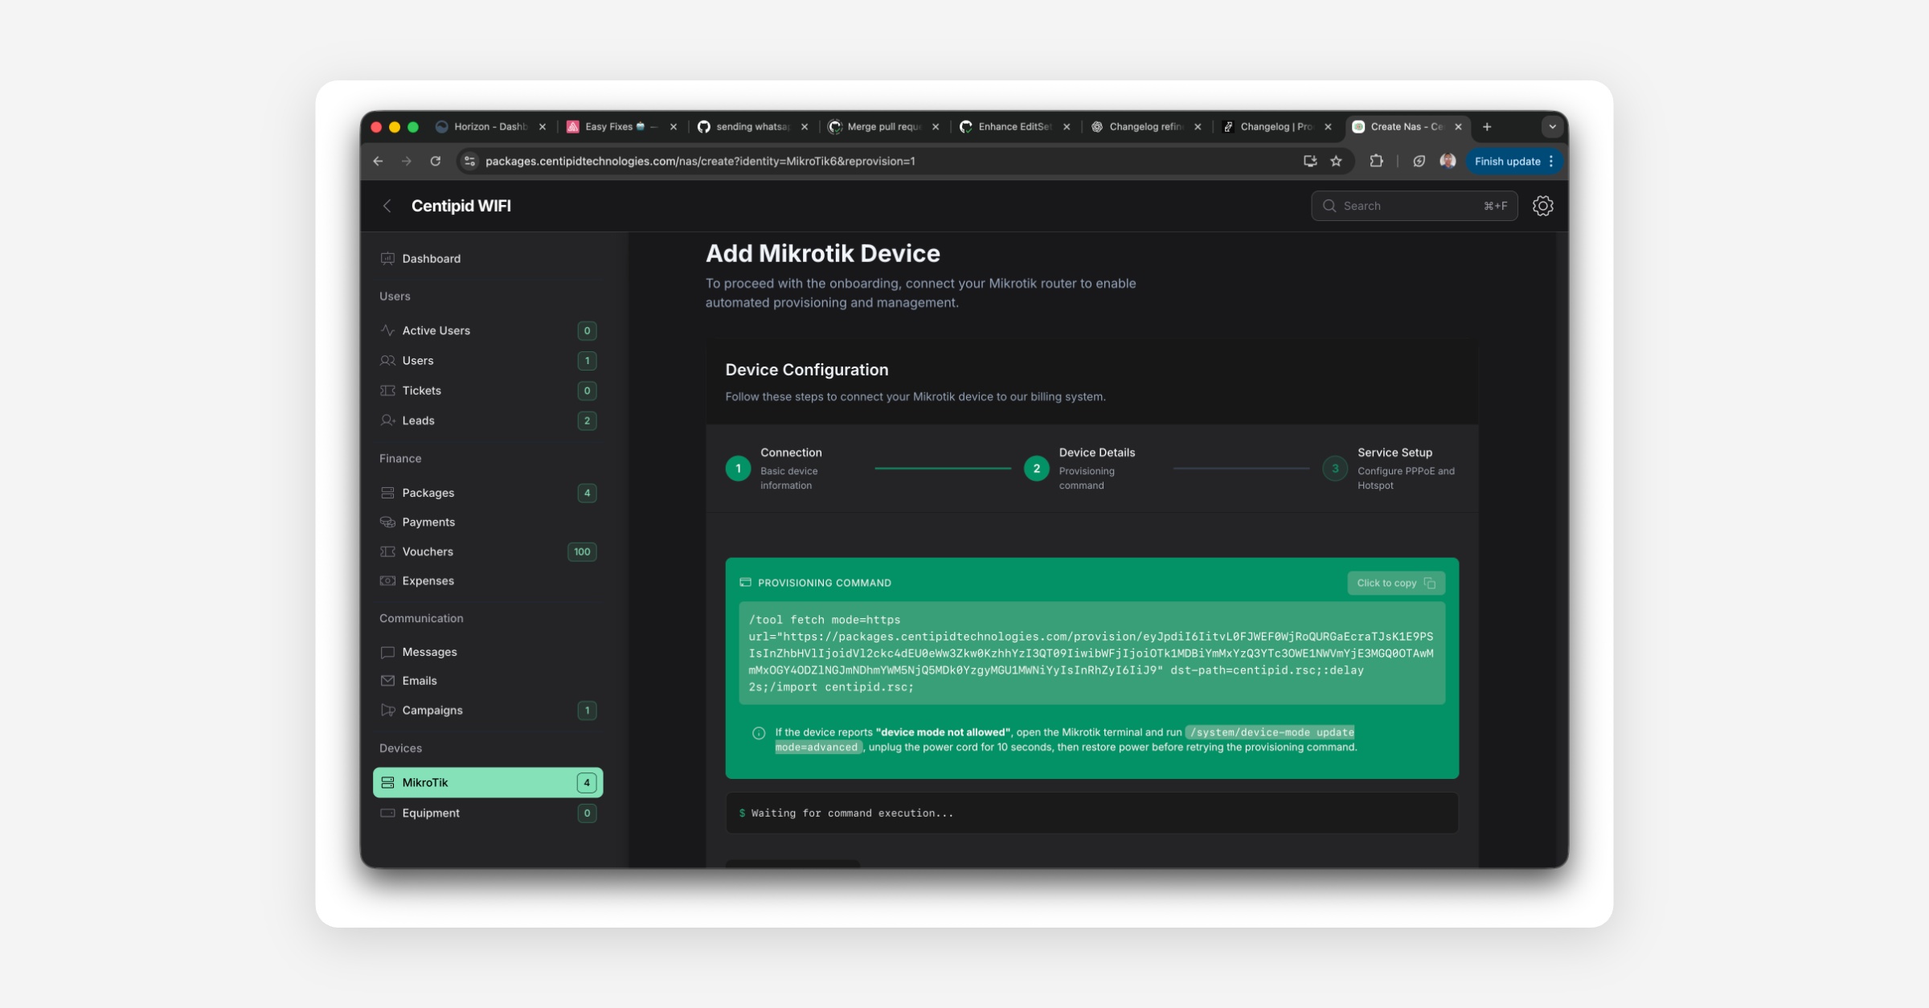This screenshot has height=1008, width=1929.
Task: View site information icon in address bar
Action: point(470,161)
